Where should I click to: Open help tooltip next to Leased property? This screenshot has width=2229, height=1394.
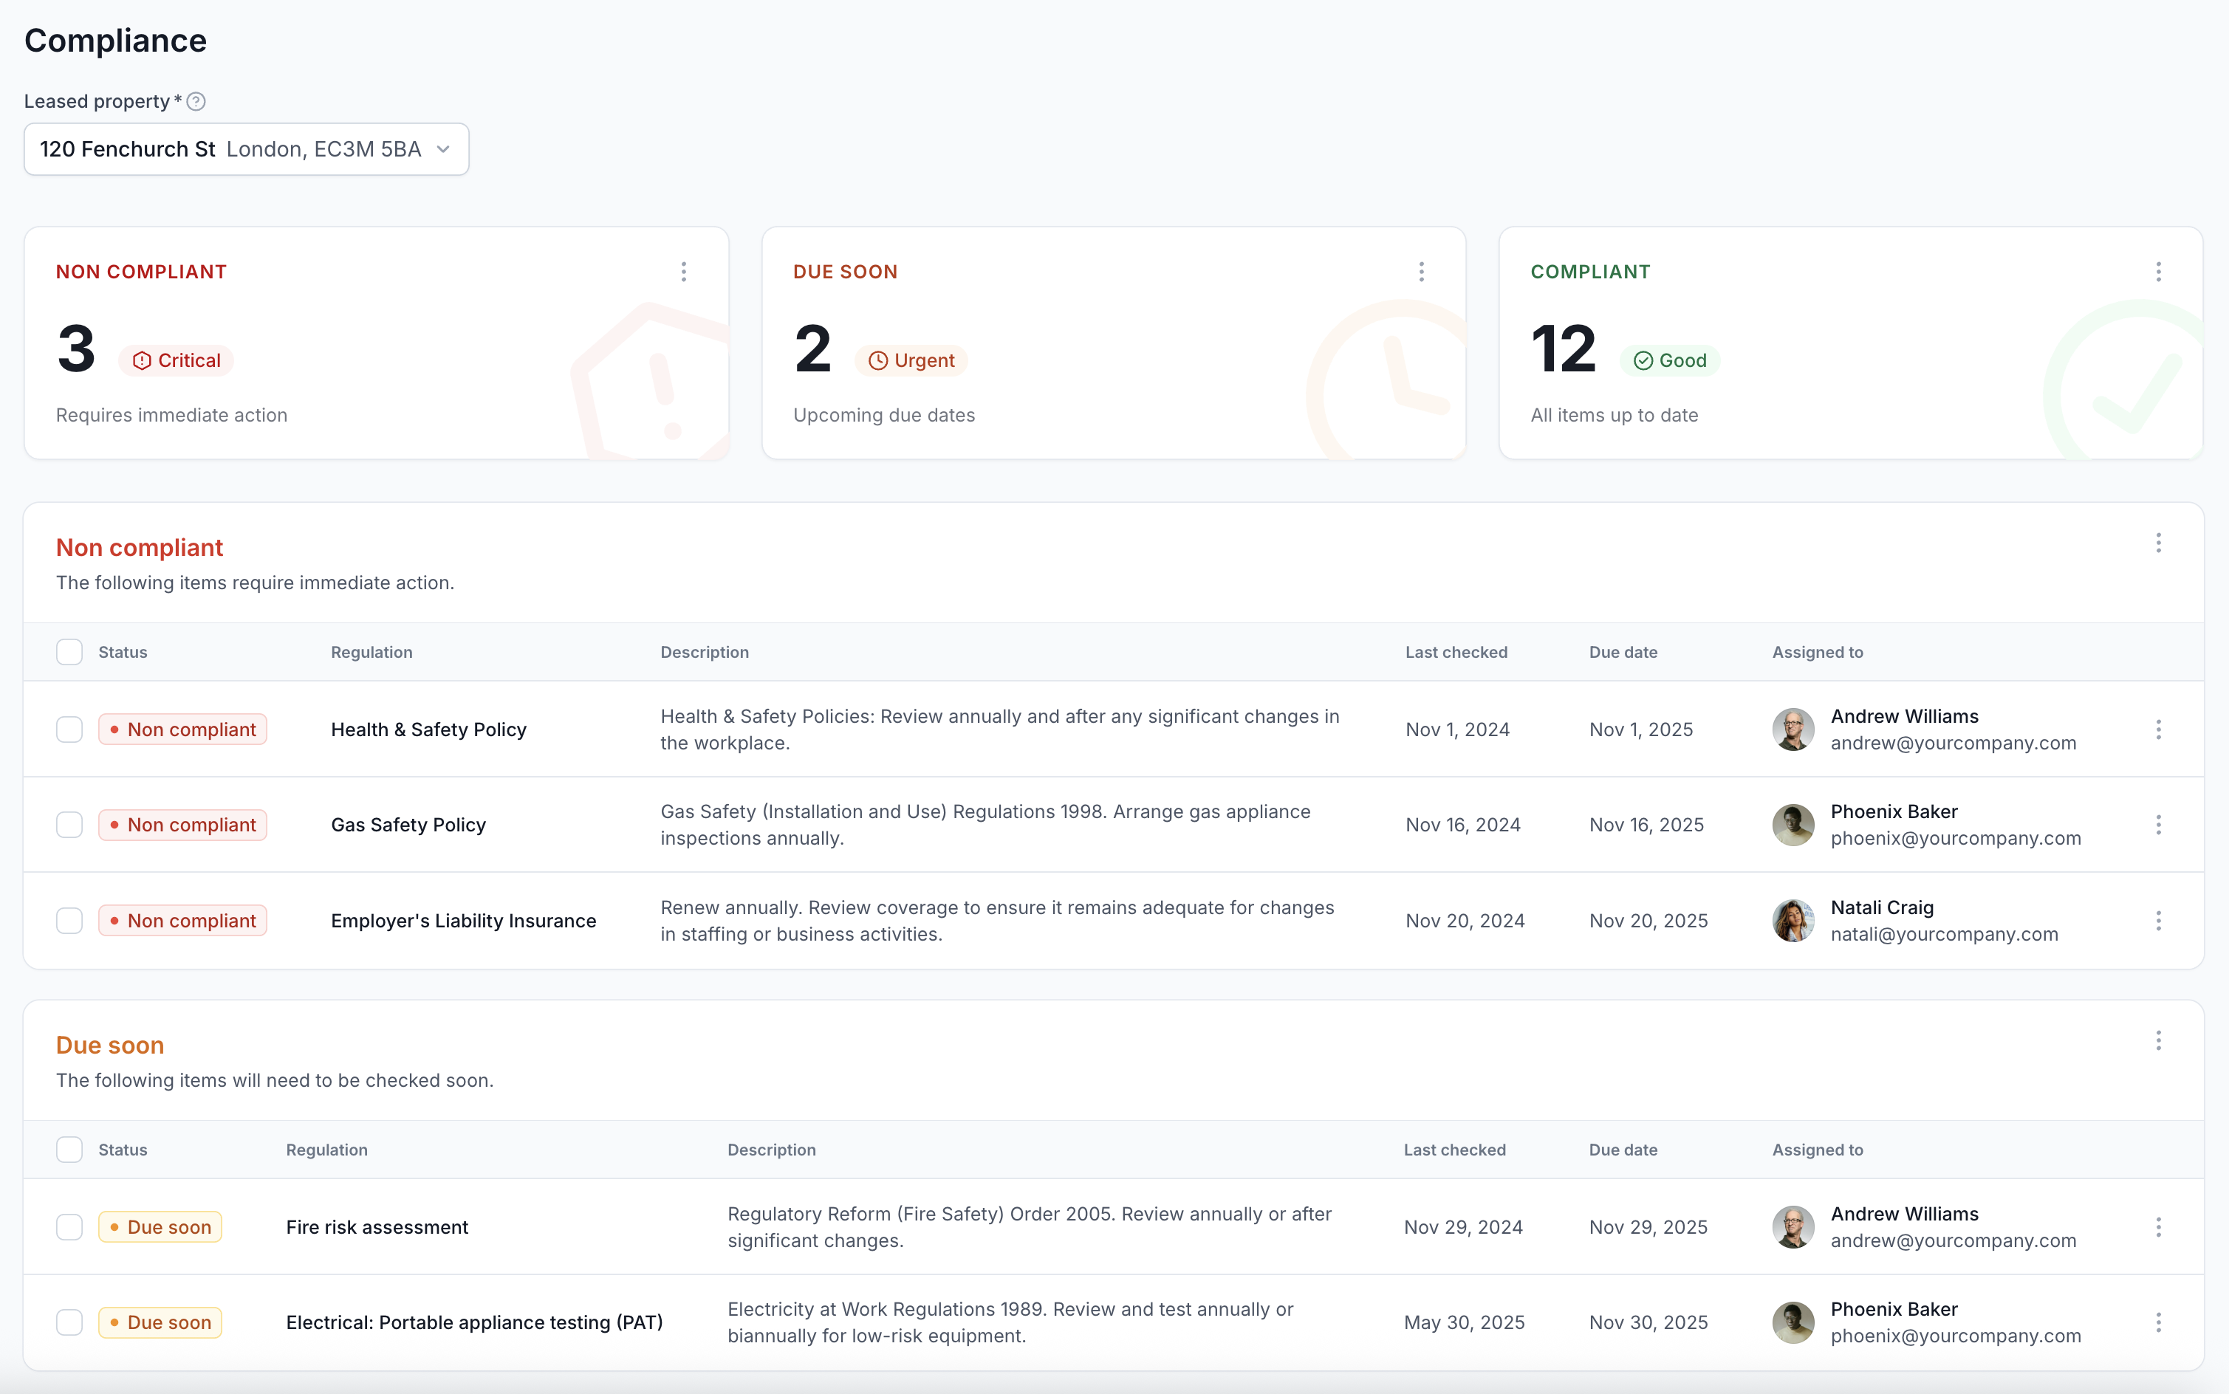(x=196, y=101)
